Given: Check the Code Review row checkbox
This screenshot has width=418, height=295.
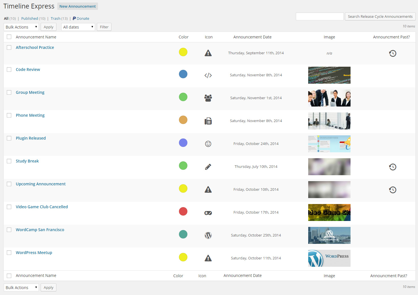Looking at the screenshot, I should pos(9,70).
